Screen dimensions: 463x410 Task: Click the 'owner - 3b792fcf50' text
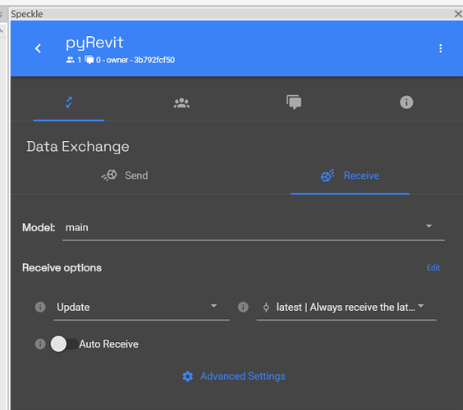[140, 60]
